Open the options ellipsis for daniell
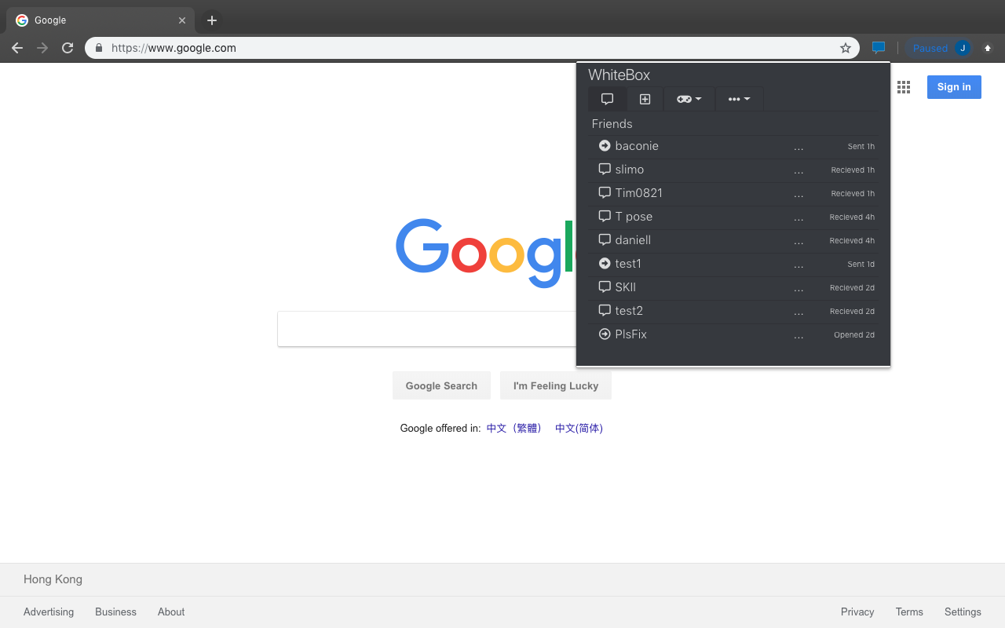Image resolution: width=1005 pixels, height=628 pixels. coord(799,241)
